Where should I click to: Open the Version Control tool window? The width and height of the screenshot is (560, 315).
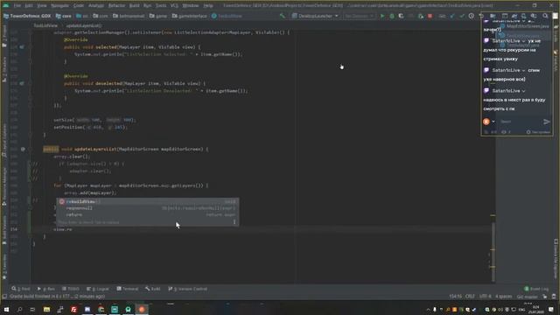pyautogui.click(x=187, y=289)
